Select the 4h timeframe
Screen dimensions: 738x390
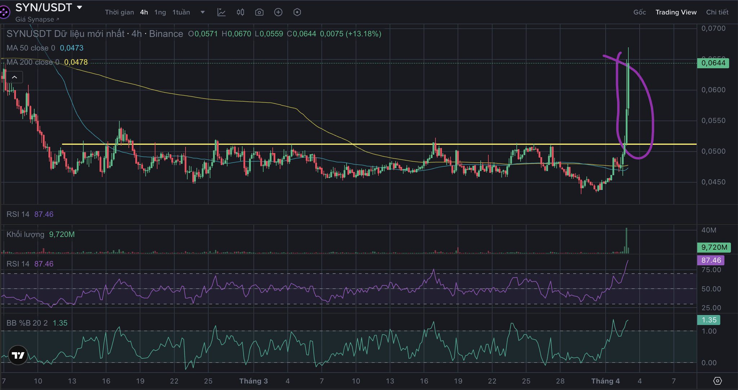pyautogui.click(x=144, y=12)
